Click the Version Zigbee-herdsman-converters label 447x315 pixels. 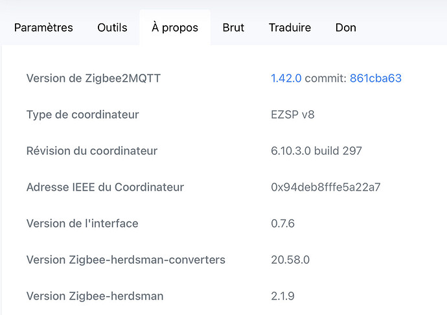(126, 260)
